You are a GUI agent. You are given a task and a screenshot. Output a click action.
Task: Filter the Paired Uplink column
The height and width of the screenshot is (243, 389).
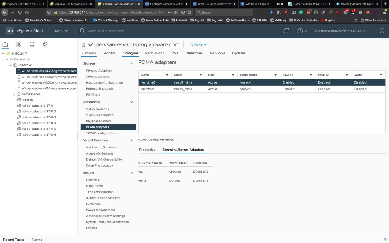coord(275,75)
